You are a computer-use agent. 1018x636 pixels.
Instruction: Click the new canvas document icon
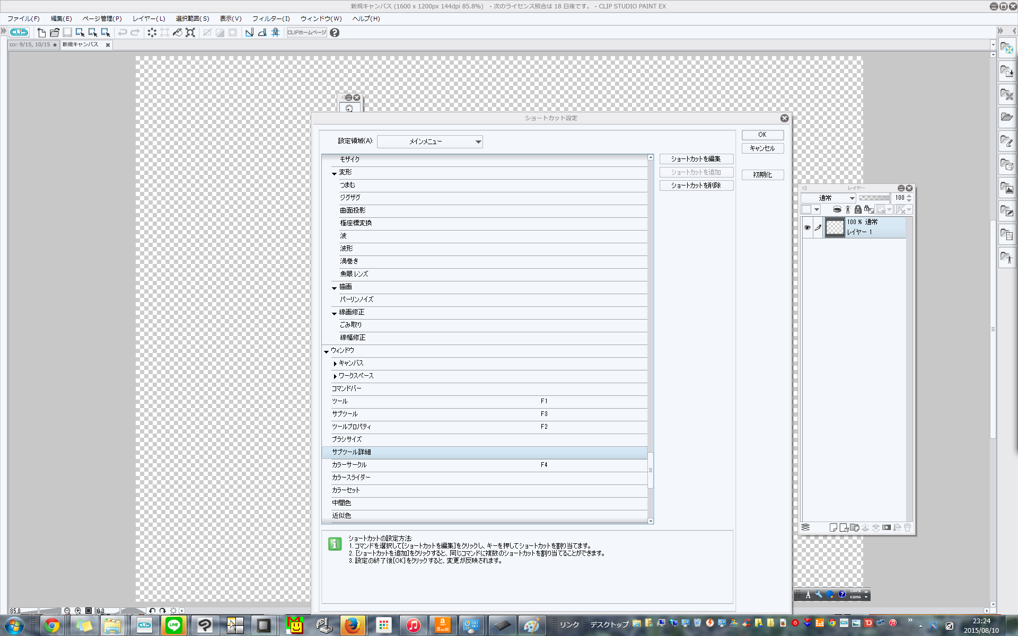click(x=41, y=32)
